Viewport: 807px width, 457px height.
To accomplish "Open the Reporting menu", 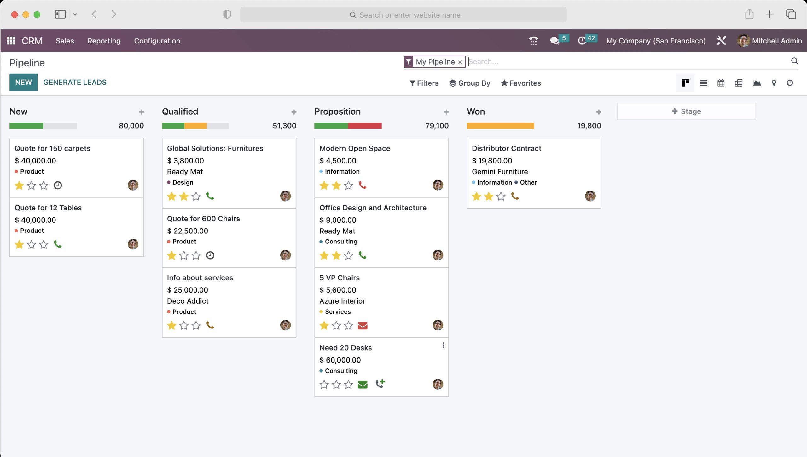I will [x=104, y=41].
